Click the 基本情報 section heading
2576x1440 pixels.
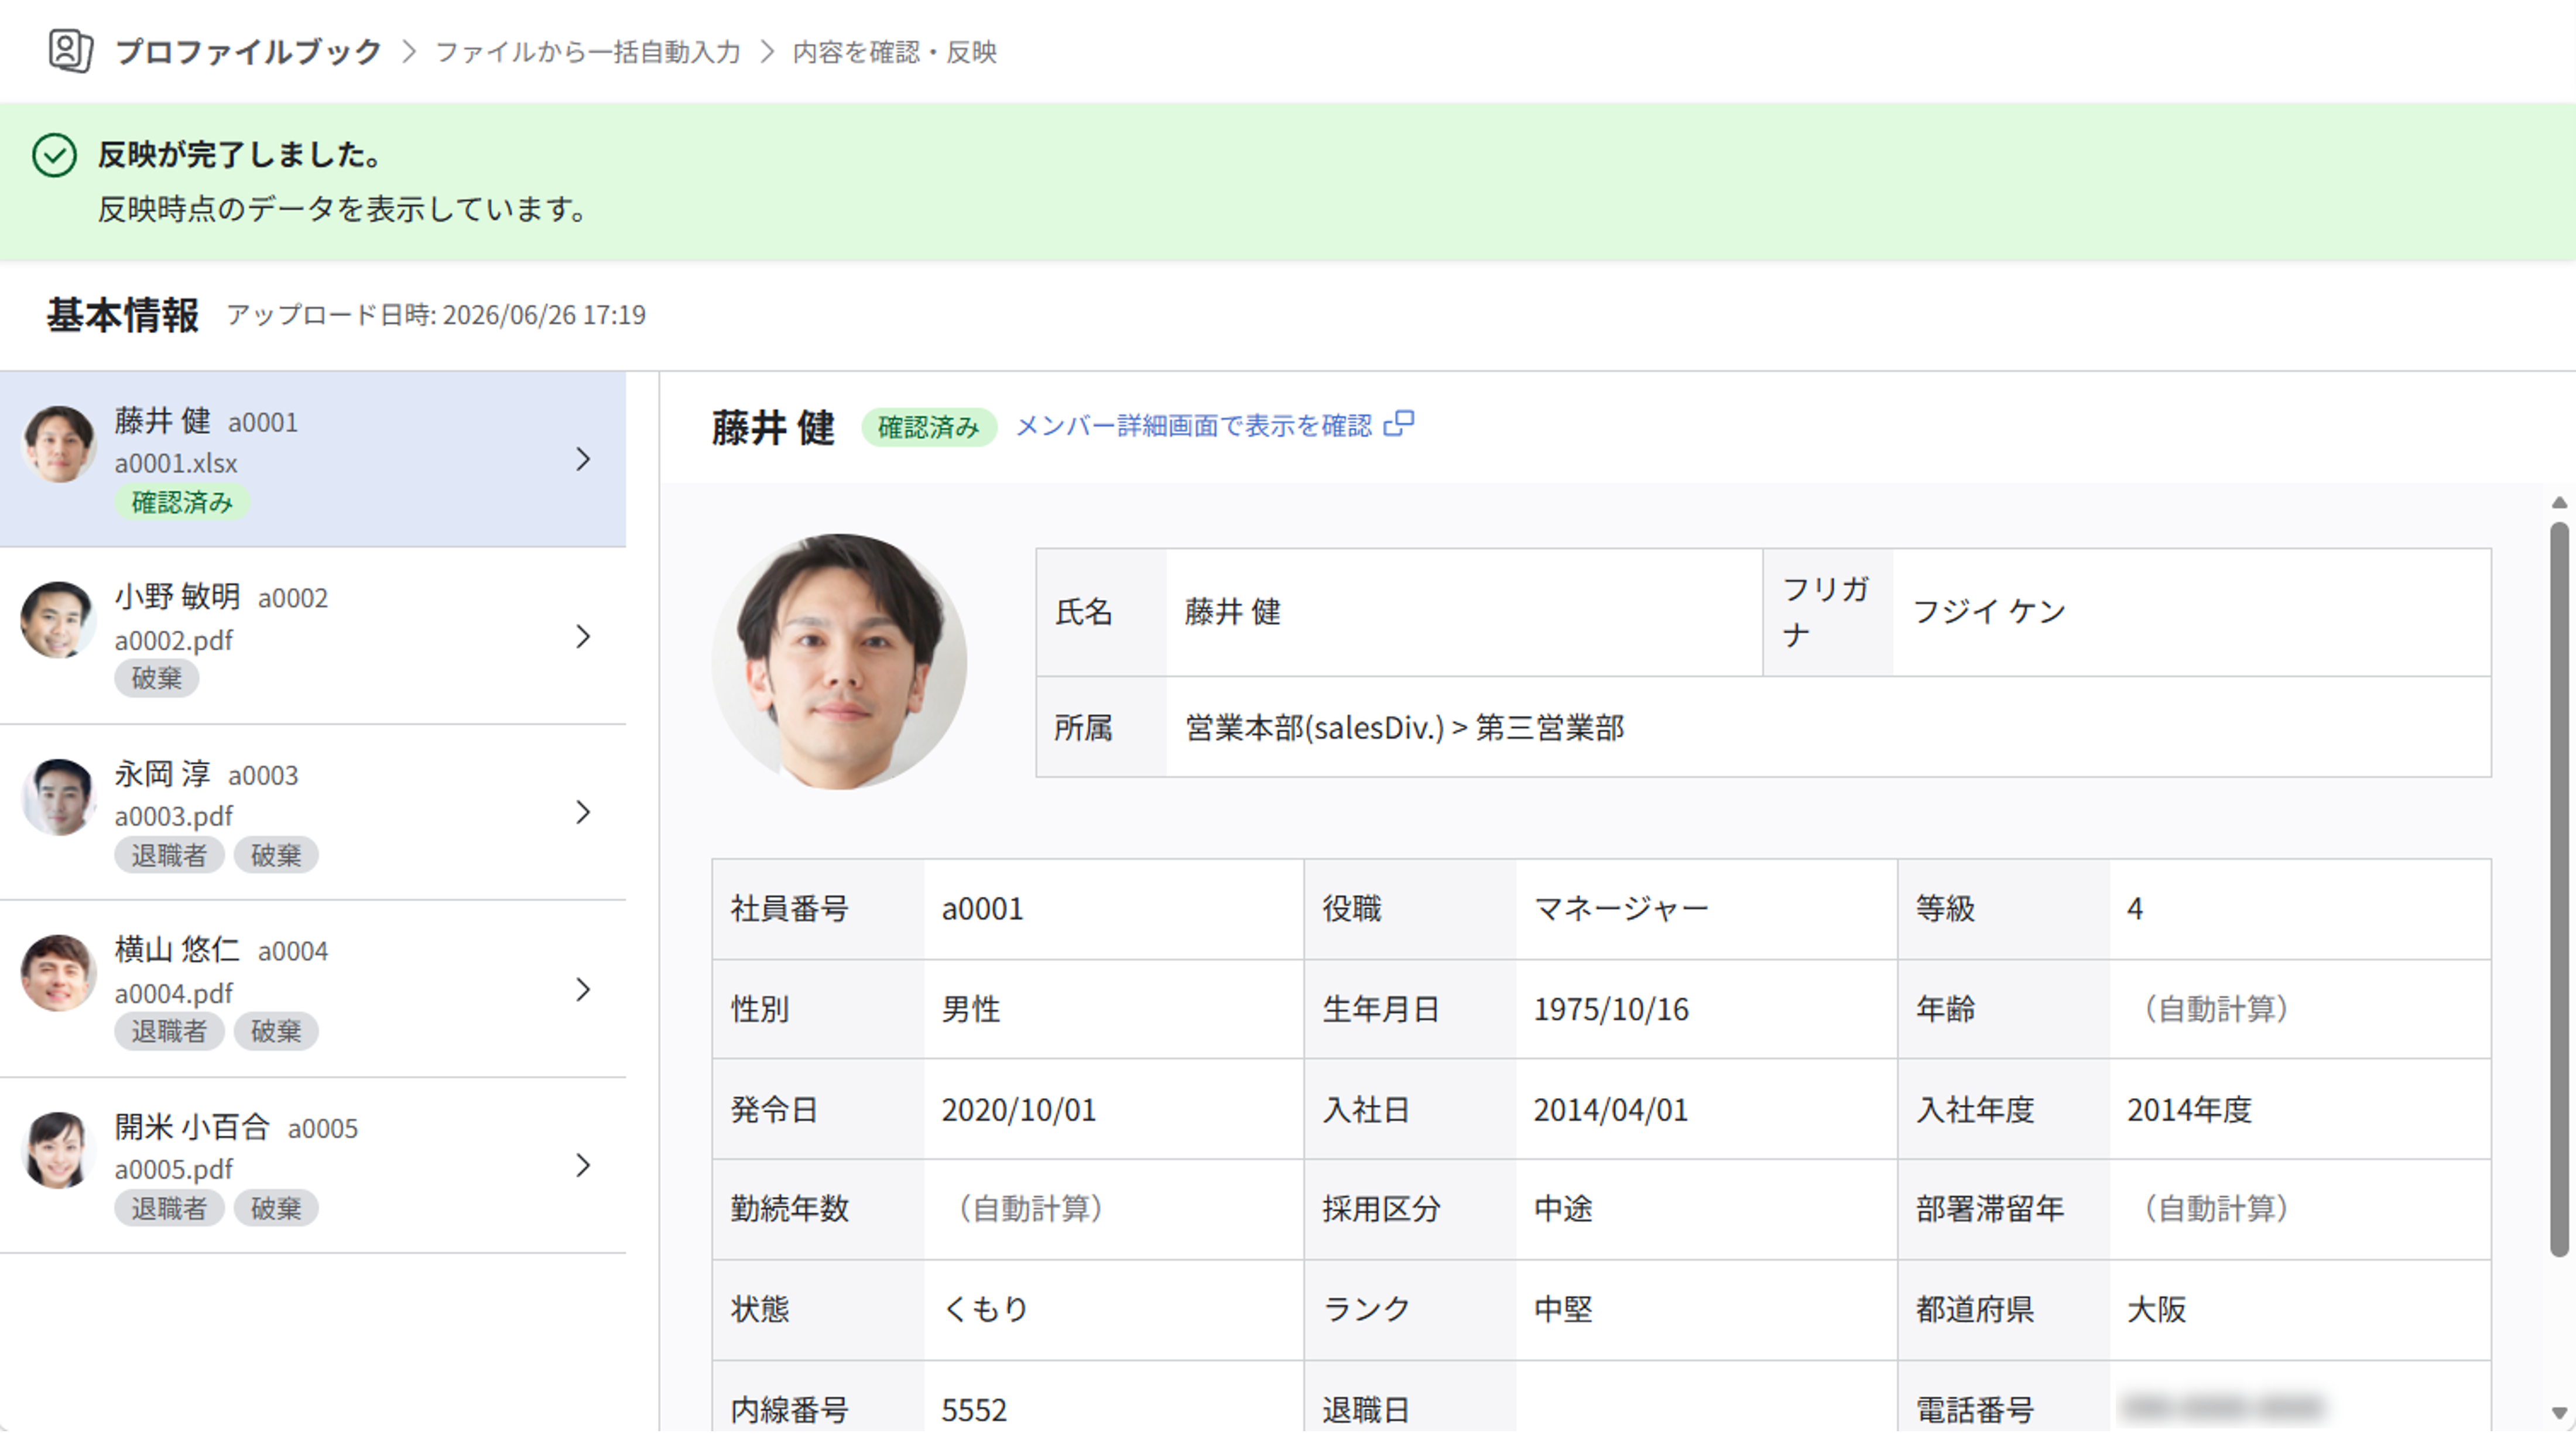[122, 315]
